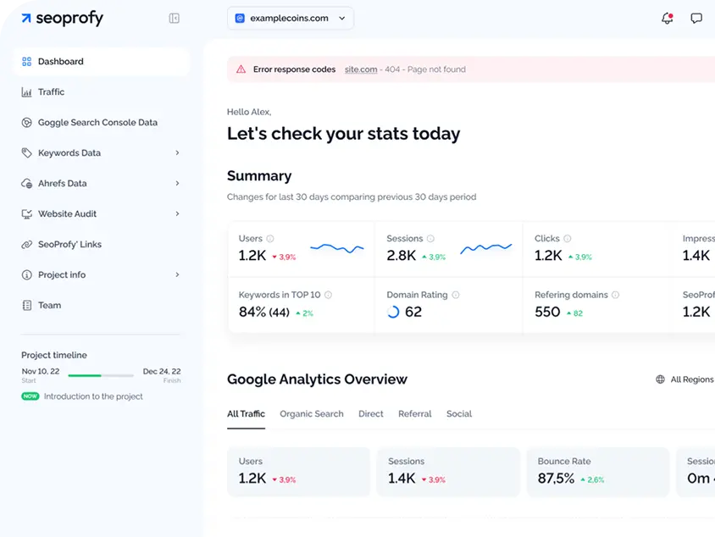The image size is (715, 537).
Task: Click the All Regions globe icon
Action: pyautogui.click(x=660, y=379)
